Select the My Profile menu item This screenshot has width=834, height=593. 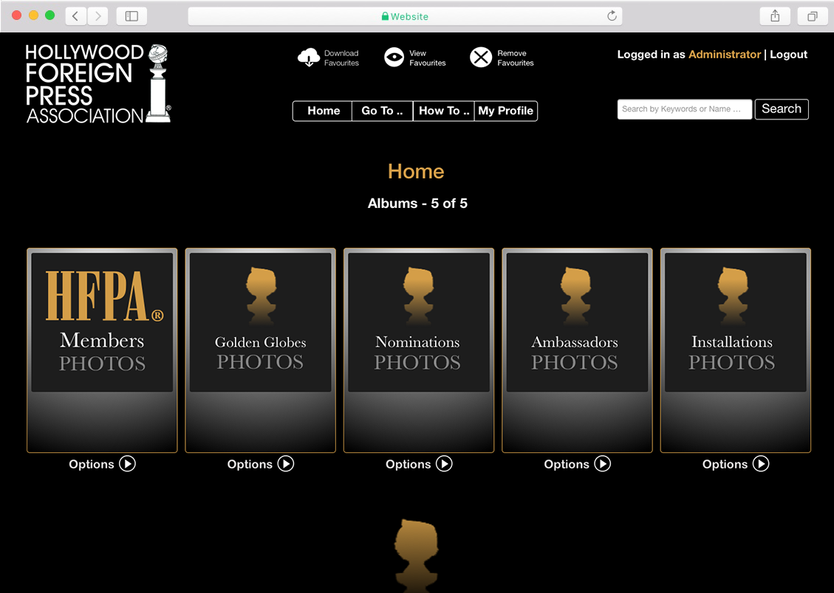click(x=506, y=111)
